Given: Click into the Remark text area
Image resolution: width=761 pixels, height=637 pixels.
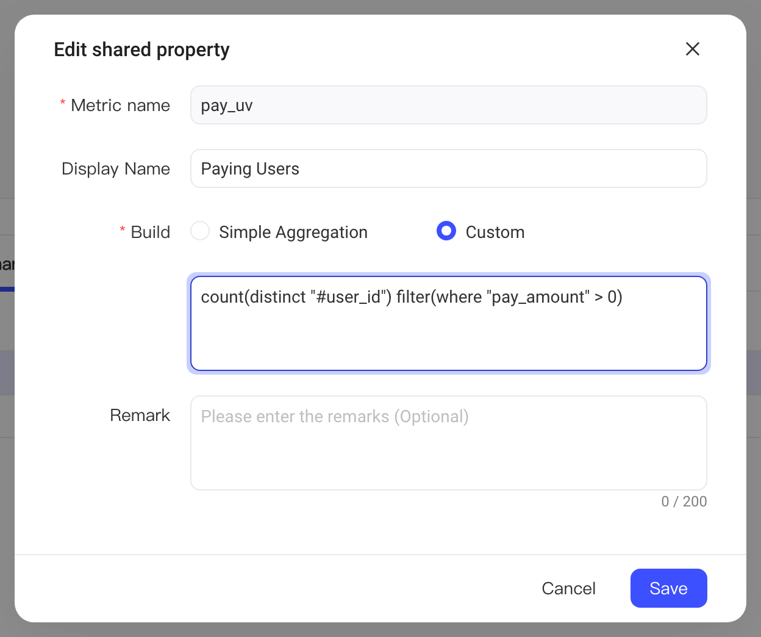Looking at the screenshot, I should point(449,443).
